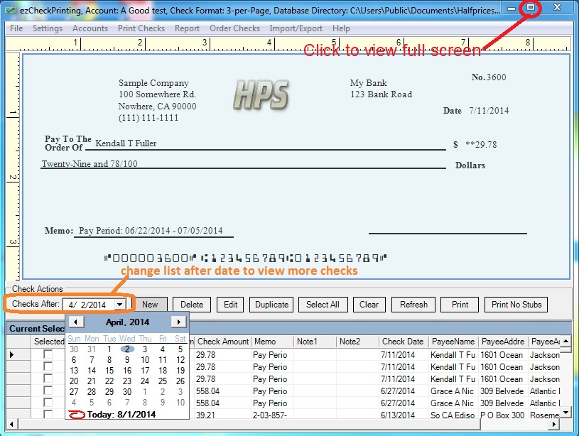Check the Selected box for the 39.21 check

(x=48, y=415)
